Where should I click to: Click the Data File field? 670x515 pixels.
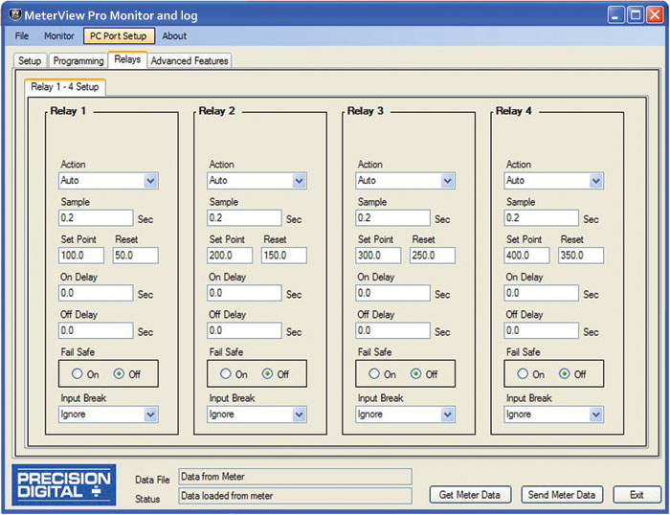pos(295,477)
